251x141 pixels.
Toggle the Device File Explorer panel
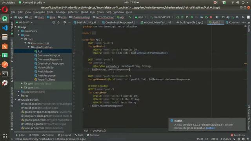point(249,118)
